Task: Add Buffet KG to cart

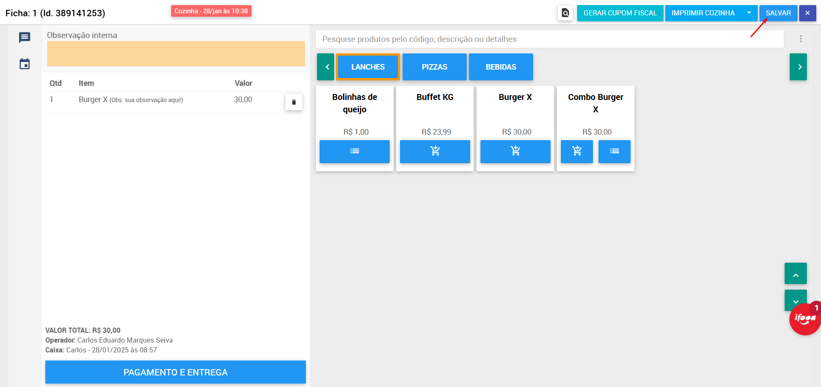Action: (x=435, y=151)
